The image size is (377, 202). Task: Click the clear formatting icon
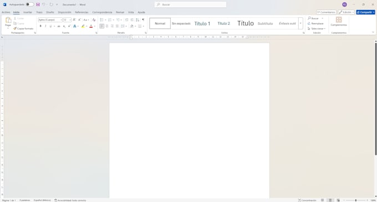(94, 20)
